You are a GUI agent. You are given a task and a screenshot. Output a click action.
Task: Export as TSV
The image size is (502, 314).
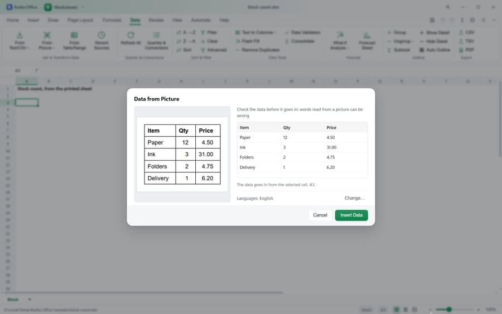[x=466, y=41]
